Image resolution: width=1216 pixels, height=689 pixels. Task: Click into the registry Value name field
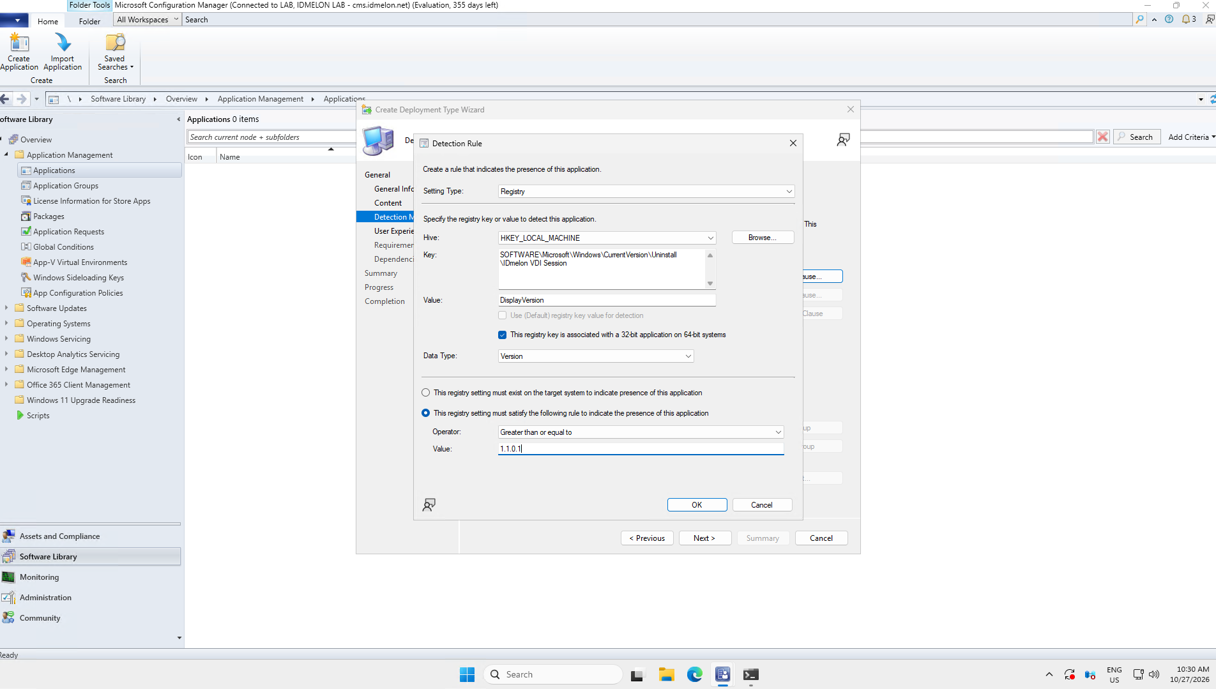click(x=607, y=300)
